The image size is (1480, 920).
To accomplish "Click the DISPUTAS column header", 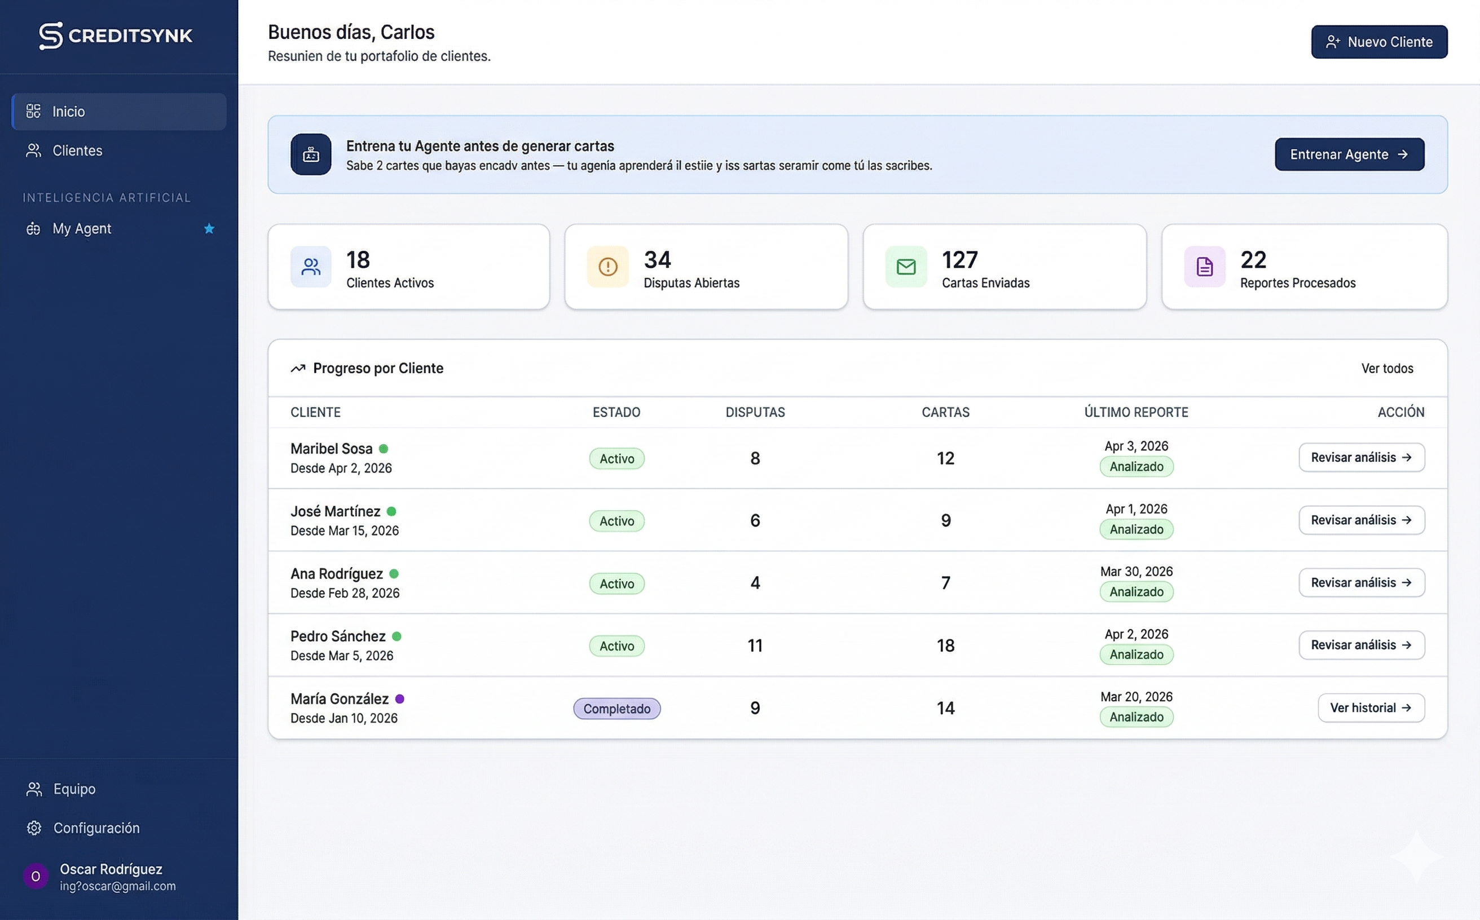I will 755,412.
